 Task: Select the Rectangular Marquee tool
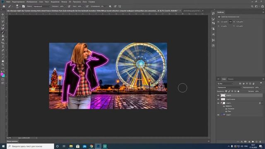[3, 18]
